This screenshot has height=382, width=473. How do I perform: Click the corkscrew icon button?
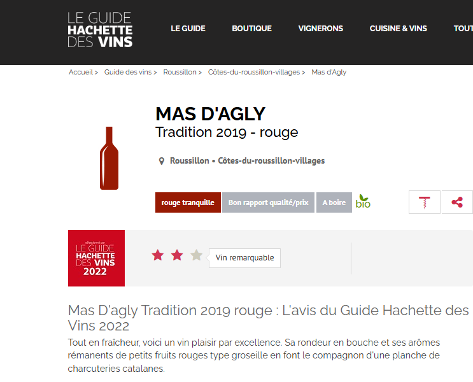425,202
